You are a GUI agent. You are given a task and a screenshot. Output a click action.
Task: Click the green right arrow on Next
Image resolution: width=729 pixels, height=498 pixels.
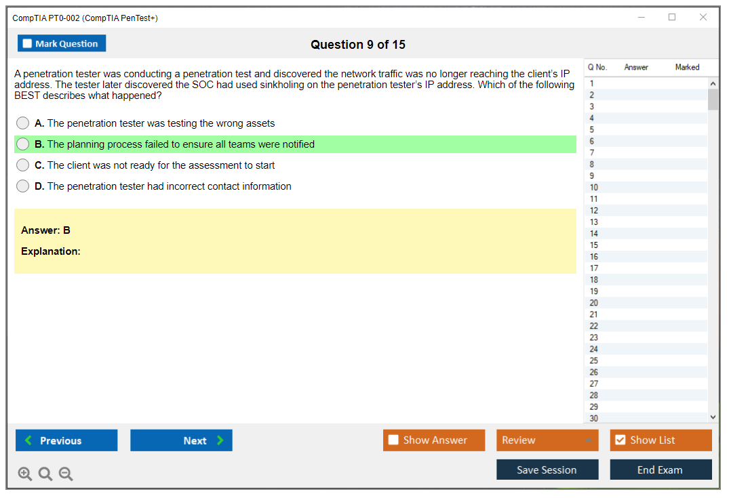click(220, 440)
